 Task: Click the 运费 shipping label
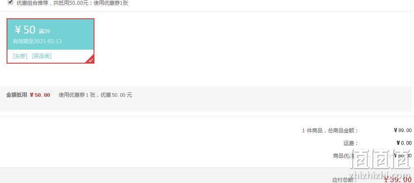351,143
